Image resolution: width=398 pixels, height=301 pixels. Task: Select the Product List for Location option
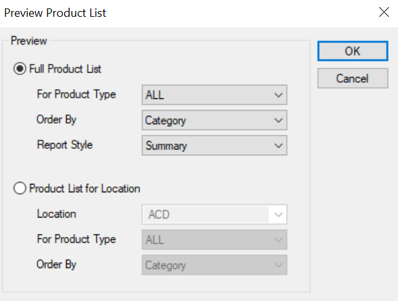tap(20, 188)
